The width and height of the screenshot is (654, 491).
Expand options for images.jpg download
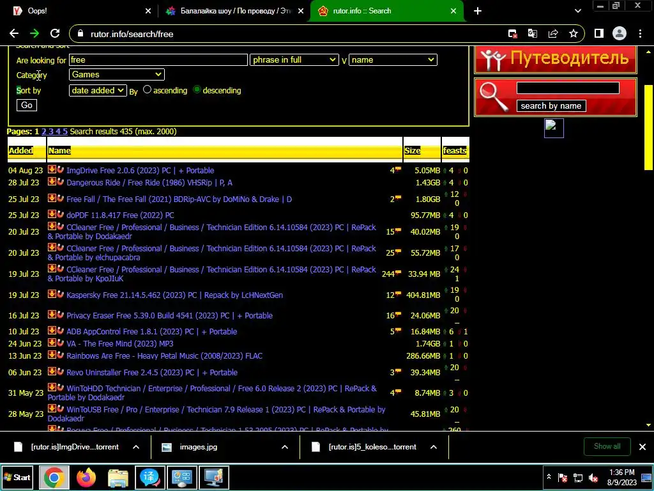coord(285,447)
